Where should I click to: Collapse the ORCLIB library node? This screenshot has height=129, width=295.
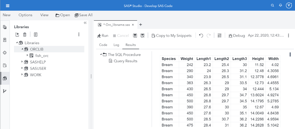[x=22, y=49]
